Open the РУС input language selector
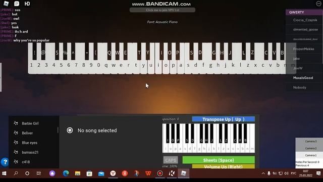 [x=293, y=173]
